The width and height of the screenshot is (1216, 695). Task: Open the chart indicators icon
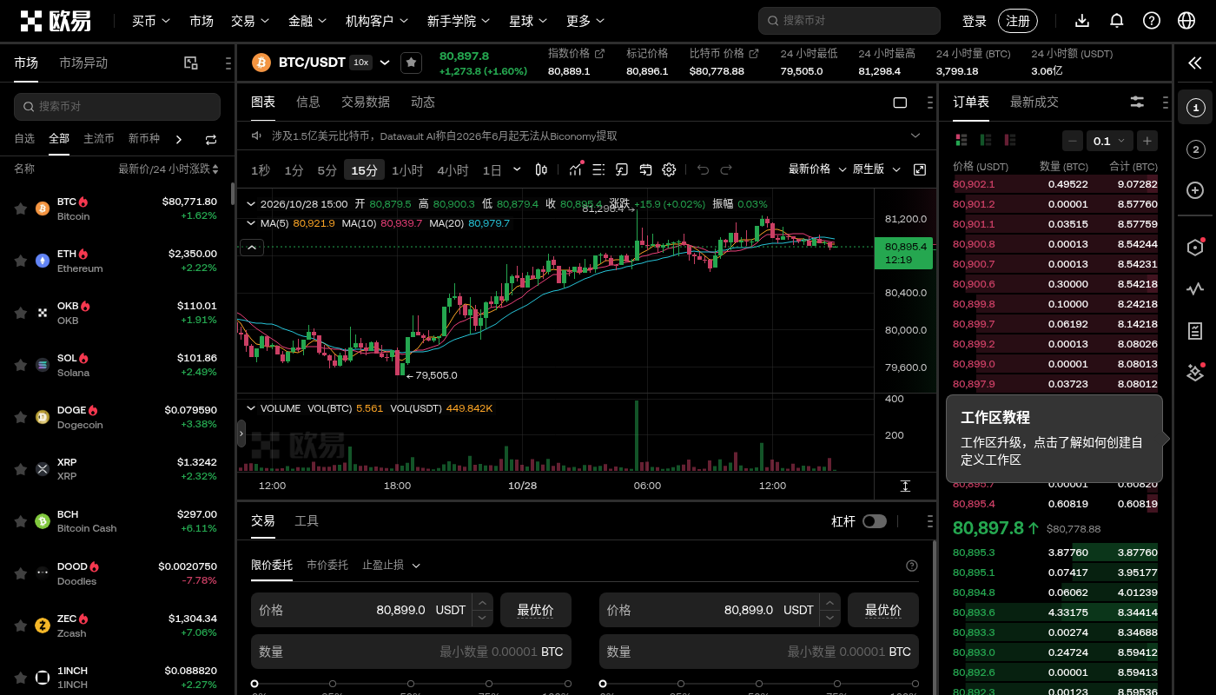coord(575,169)
